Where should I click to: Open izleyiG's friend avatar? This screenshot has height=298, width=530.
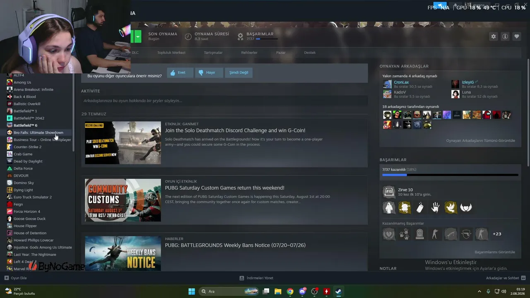[x=455, y=84]
